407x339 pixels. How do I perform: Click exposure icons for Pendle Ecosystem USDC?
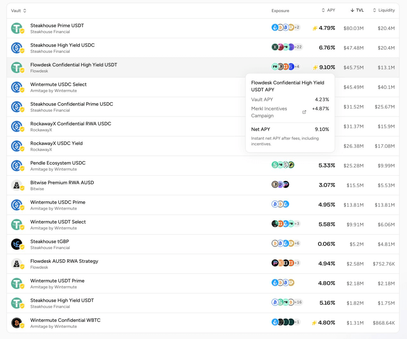point(283,165)
